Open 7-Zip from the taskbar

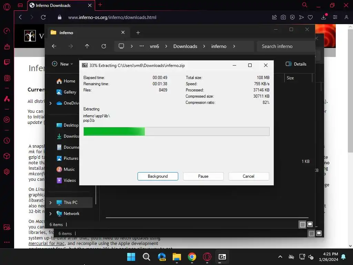[222, 257]
